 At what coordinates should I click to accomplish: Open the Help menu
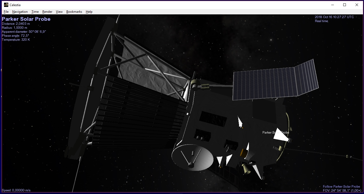pyautogui.click(x=89, y=12)
